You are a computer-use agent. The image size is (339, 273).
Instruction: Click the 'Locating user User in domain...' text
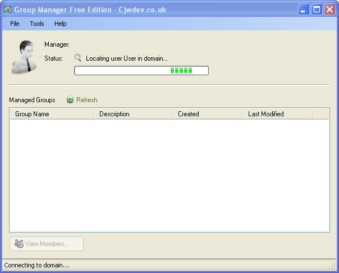click(127, 58)
